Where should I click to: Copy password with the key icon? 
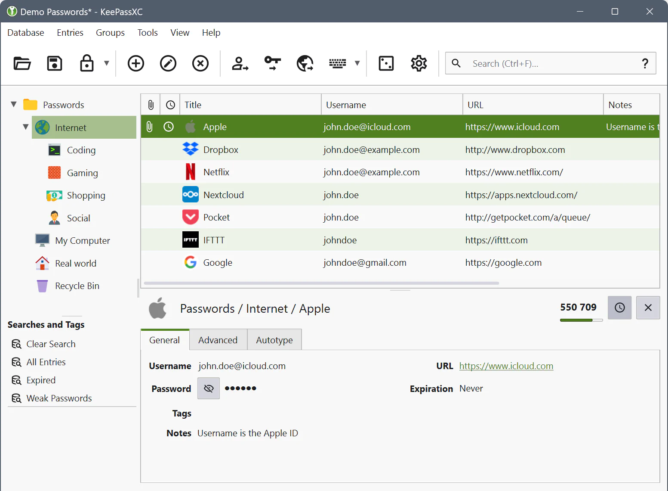click(x=273, y=63)
